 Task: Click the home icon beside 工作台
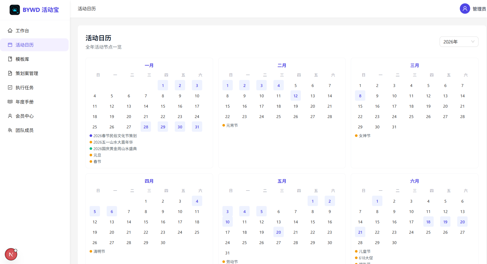10,31
